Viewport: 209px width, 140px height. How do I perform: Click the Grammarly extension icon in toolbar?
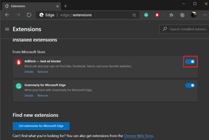[x=146, y=15]
